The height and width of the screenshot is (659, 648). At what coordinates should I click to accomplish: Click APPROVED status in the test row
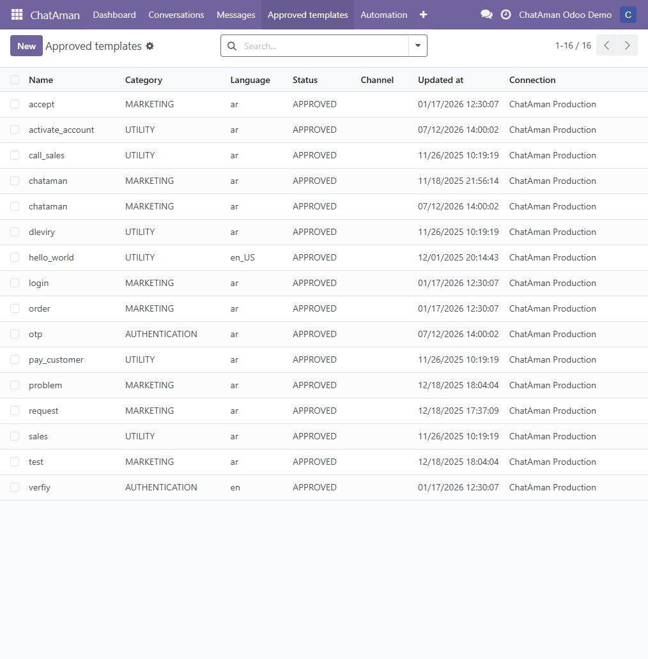click(x=314, y=462)
